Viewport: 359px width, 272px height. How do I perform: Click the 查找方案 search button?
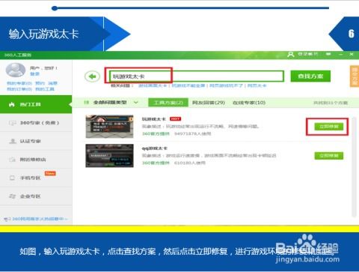310,76
